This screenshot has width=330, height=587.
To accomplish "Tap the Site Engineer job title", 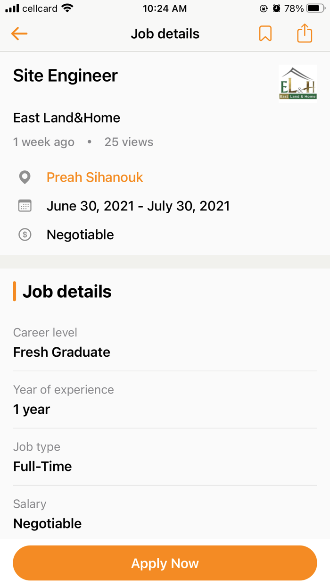I will pyautogui.click(x=65, y=75).
